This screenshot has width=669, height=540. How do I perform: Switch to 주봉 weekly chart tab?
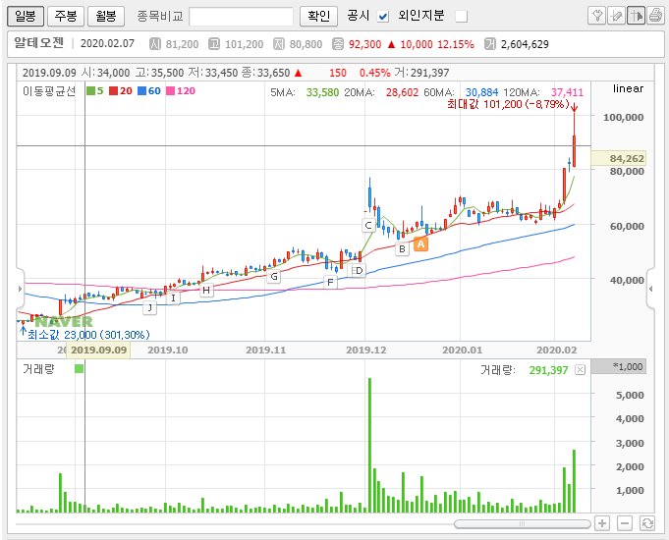65,16
